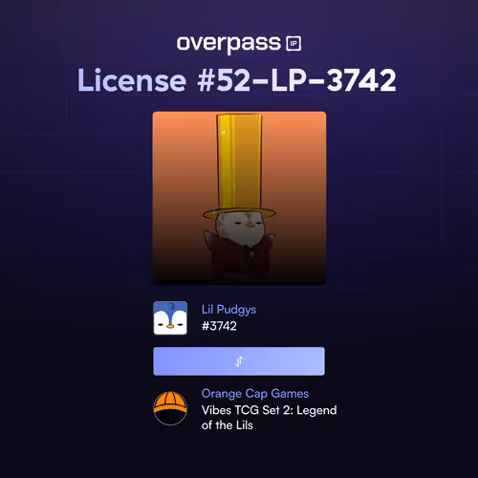The image size is (478, 478).
Task: Open the Lil Pudgys collection link
Action: pos(228,310)
